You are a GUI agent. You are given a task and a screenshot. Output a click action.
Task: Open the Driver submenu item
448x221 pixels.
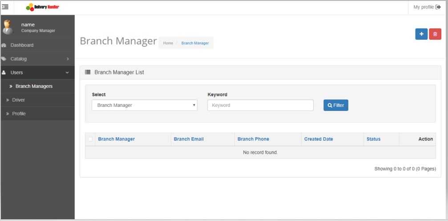[37, 100]
